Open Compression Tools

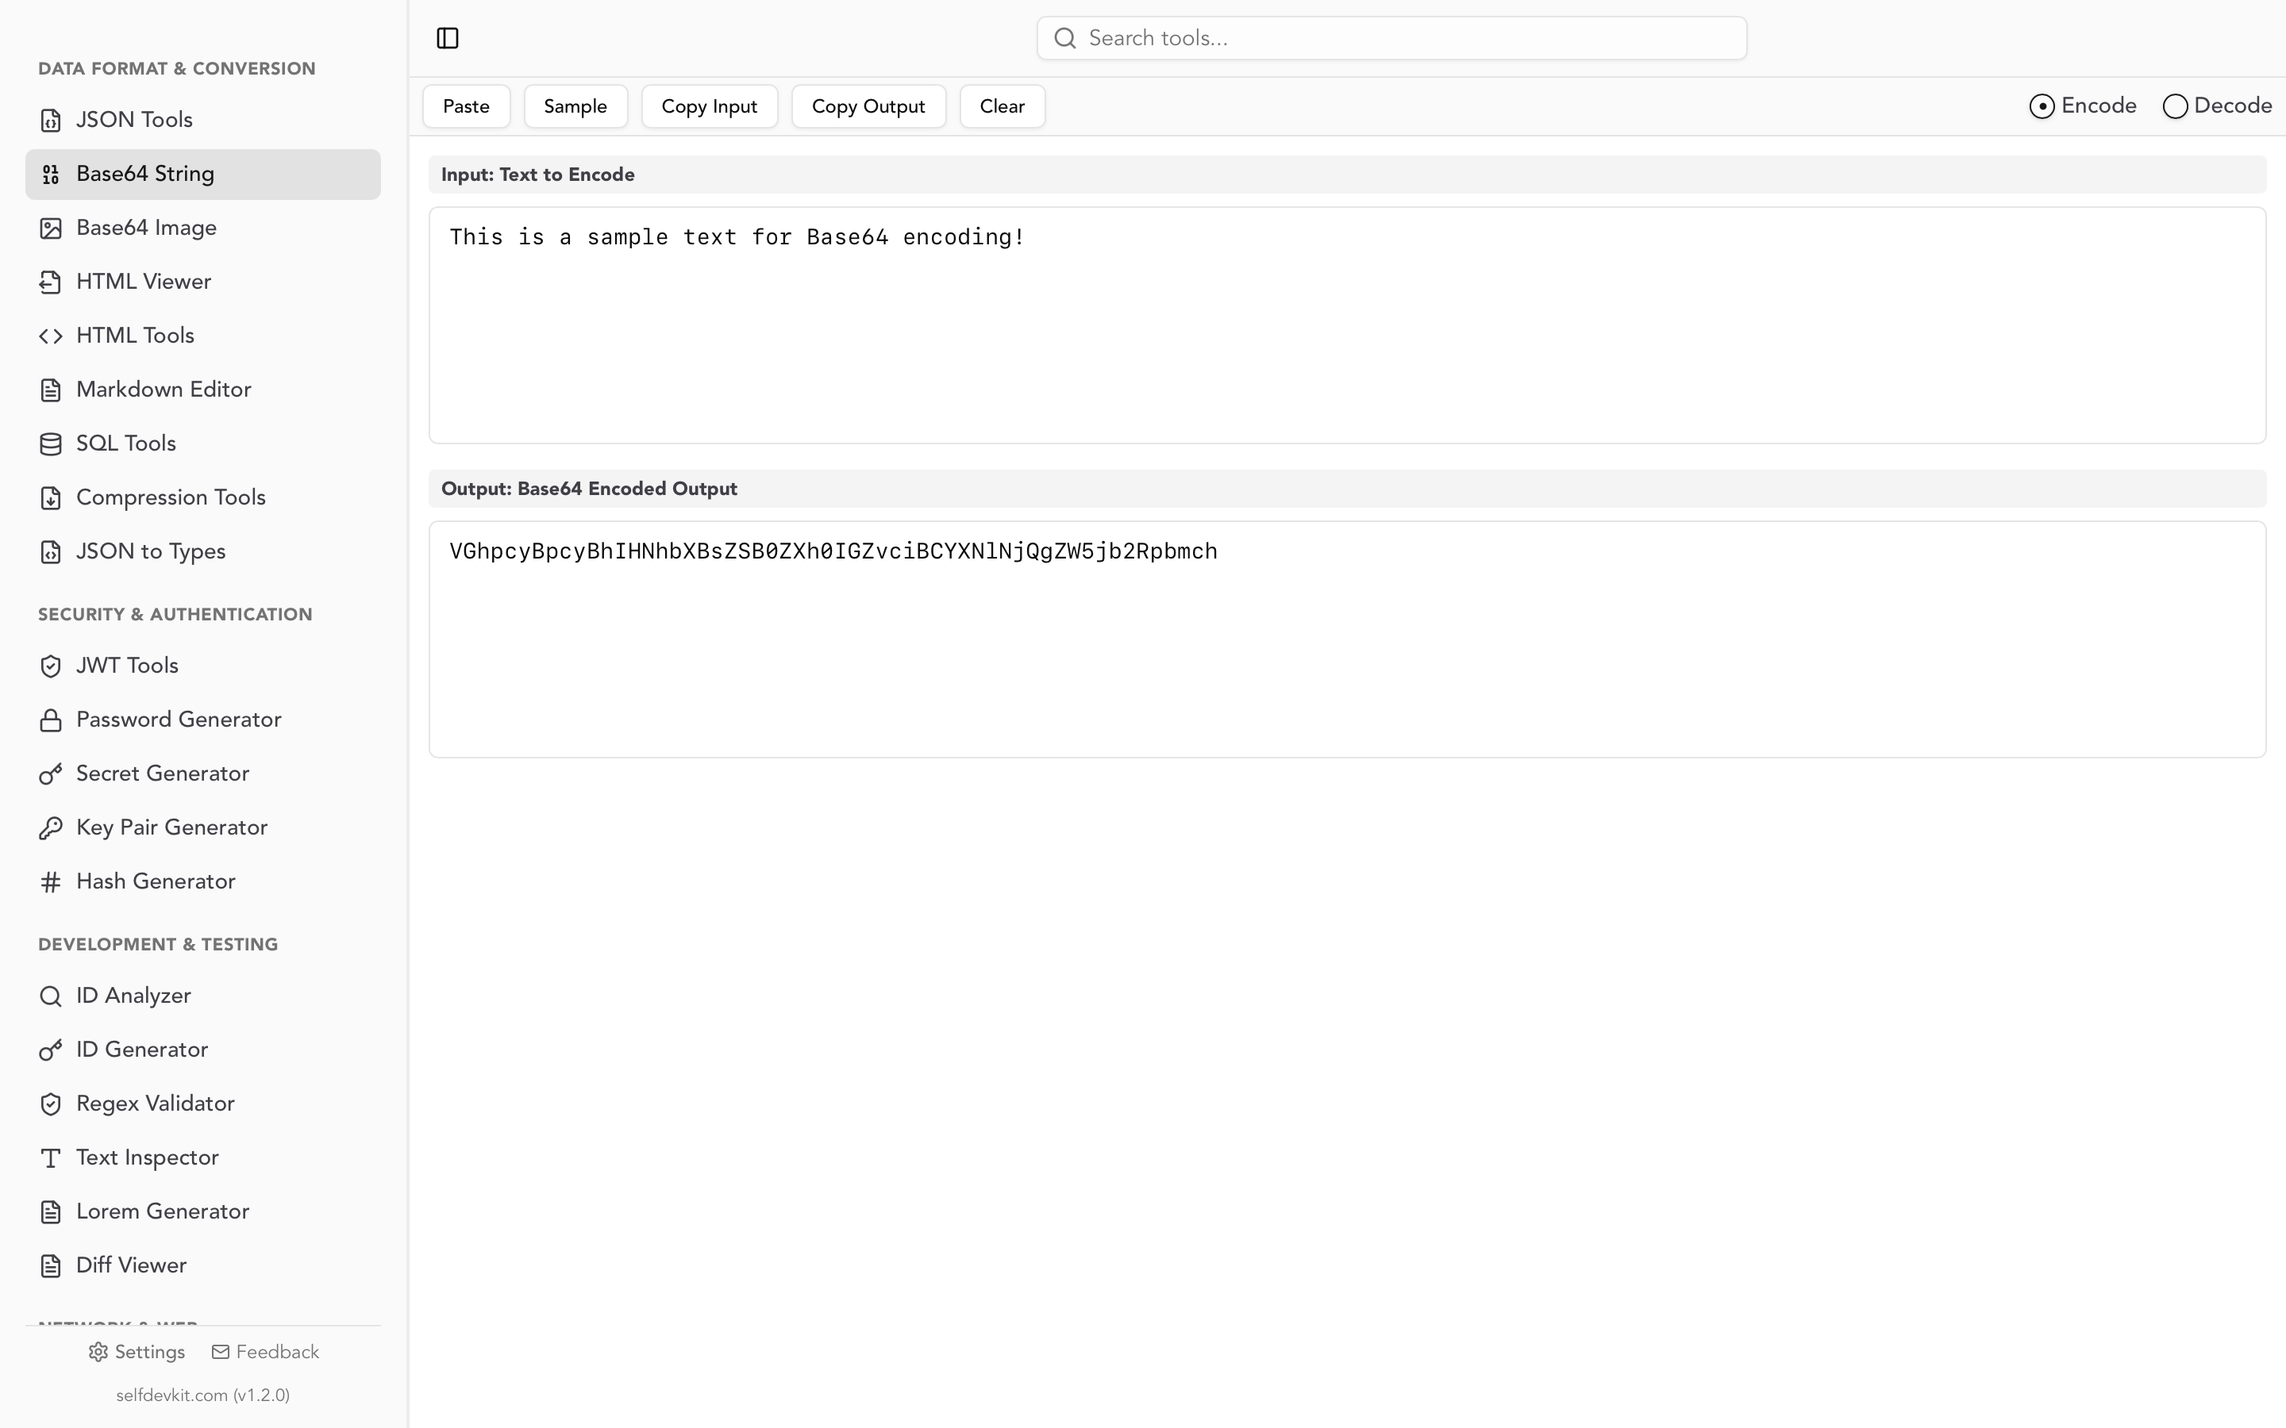click(203, 497)
